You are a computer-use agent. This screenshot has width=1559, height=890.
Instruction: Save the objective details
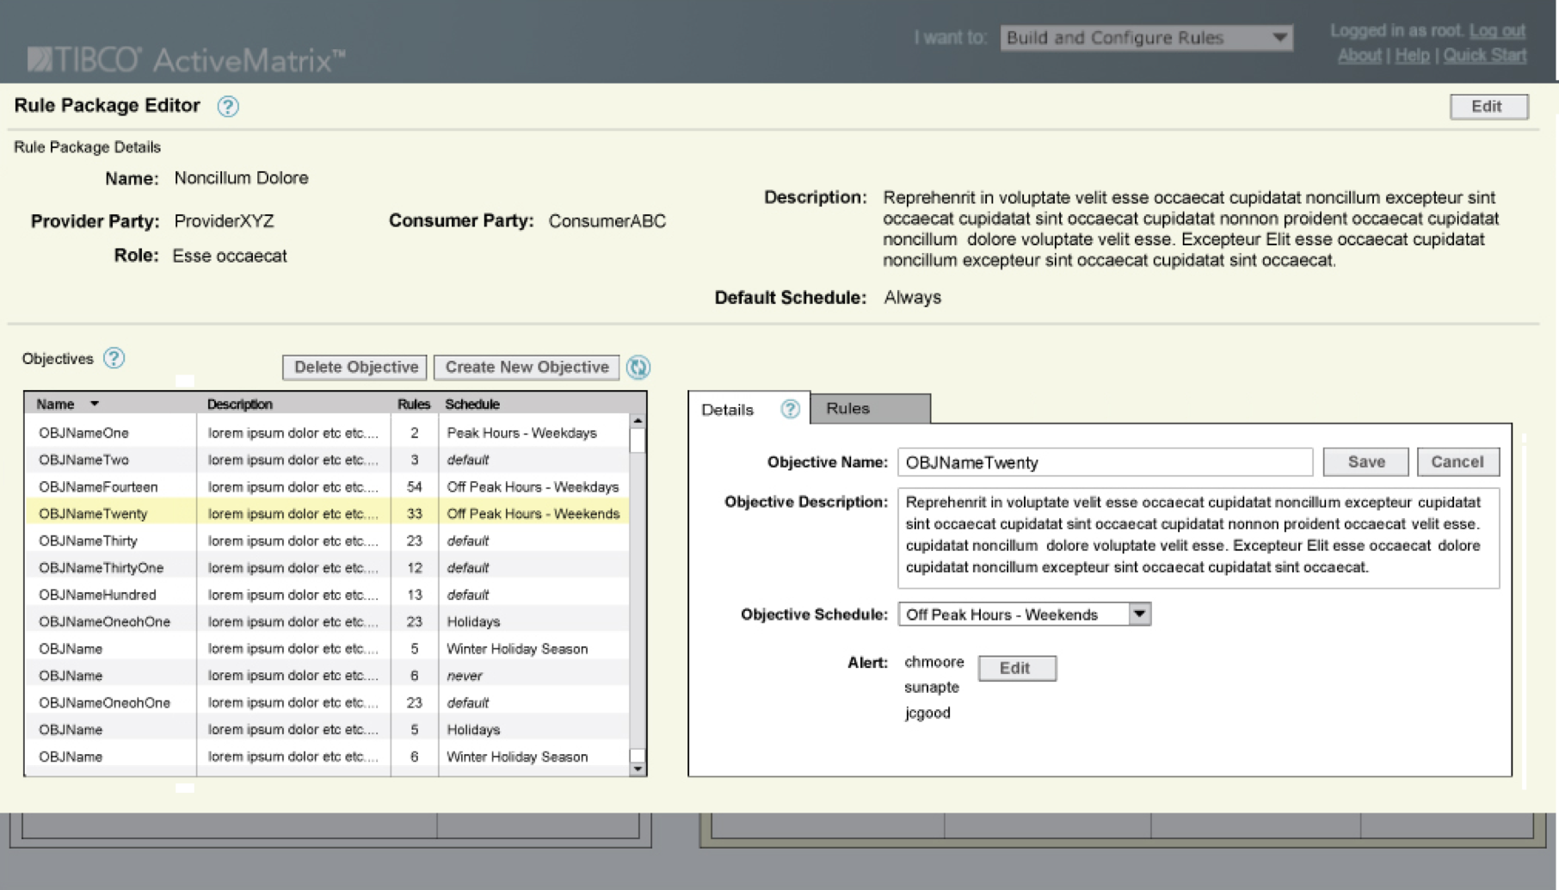(1365, 462)
